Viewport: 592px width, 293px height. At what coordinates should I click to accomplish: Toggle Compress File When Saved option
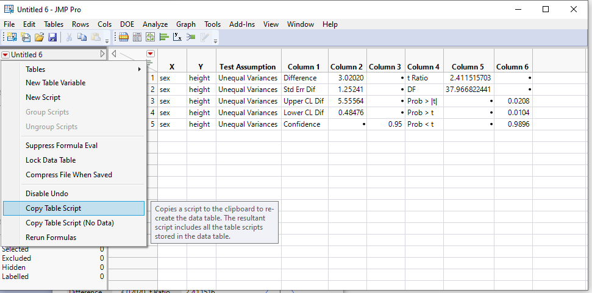(x=69, y=175)
